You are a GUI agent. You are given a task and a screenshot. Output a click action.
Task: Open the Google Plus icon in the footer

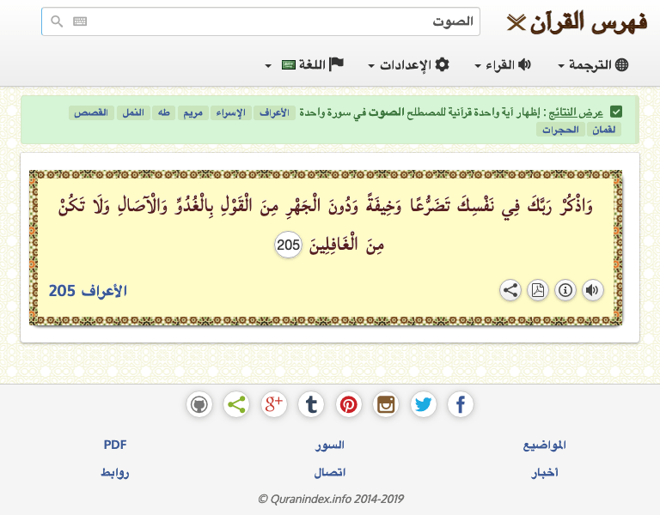click(x=273, y=405)
